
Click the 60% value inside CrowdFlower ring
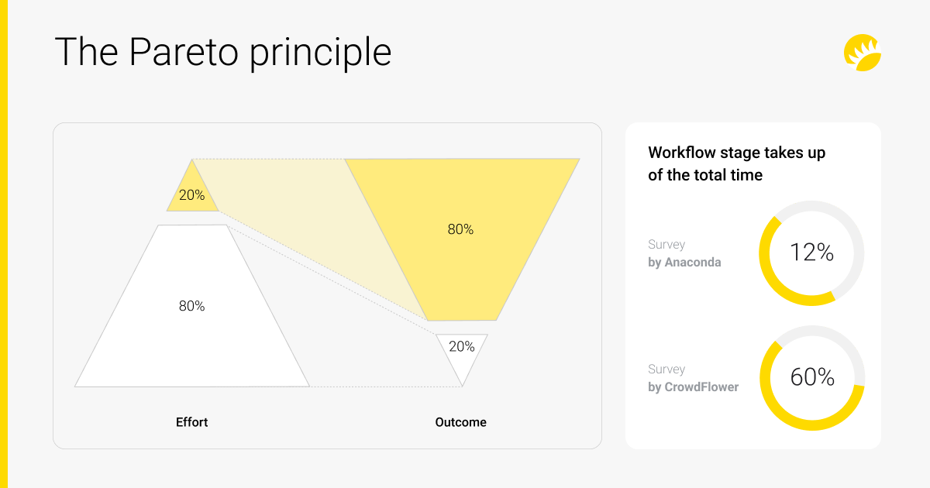tap(811, 377)
